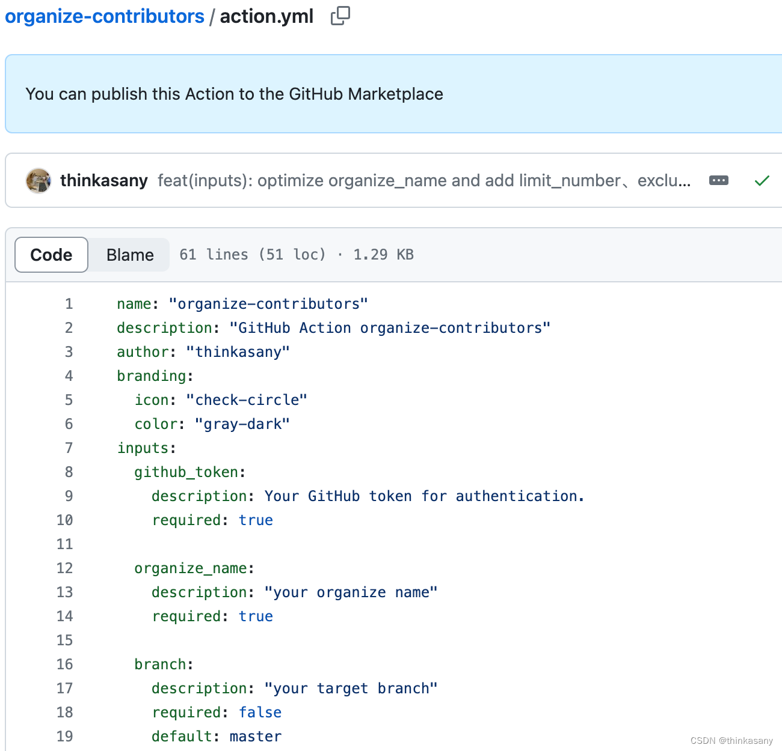
Task: Click the true value on line 10
Action: 256,520
